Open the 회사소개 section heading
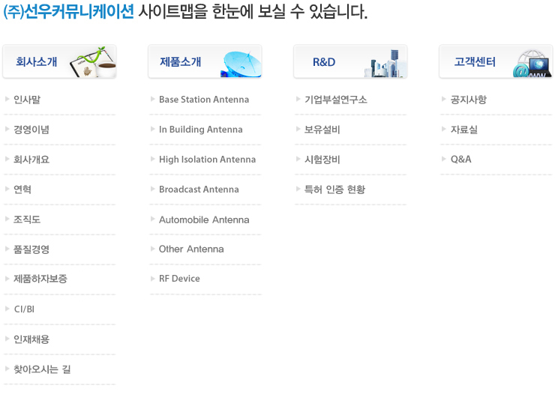This screenshot has height=412, width=555. pos(37,61)
